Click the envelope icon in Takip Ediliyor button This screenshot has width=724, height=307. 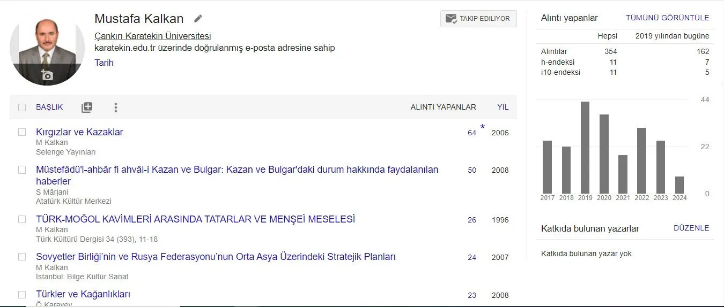tap(450, 19)
